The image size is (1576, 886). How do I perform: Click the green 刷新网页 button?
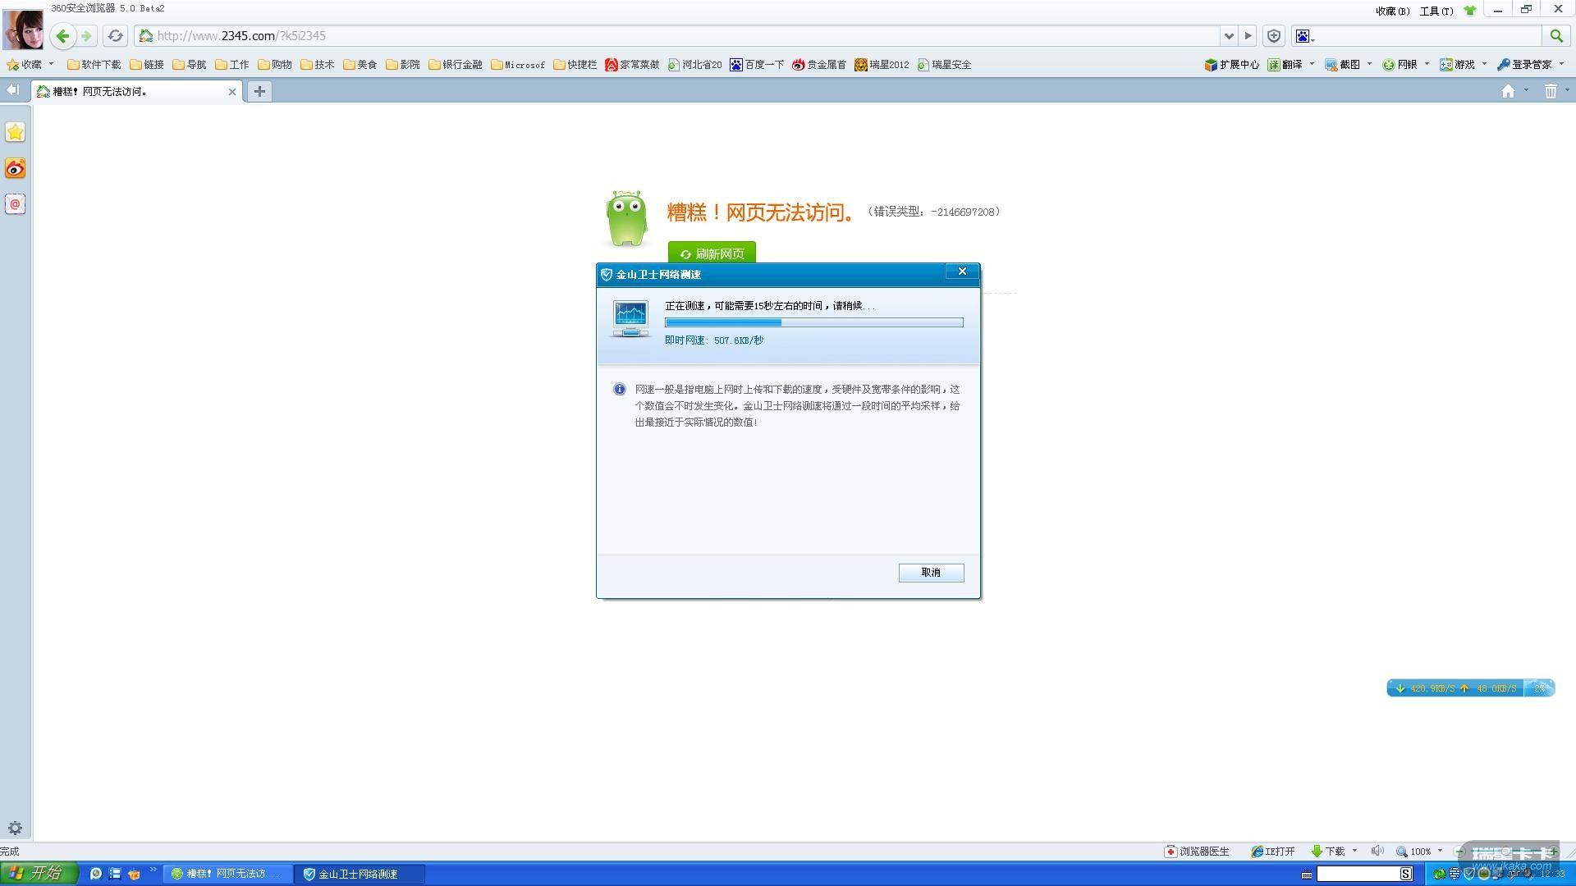tap(712, 253)
